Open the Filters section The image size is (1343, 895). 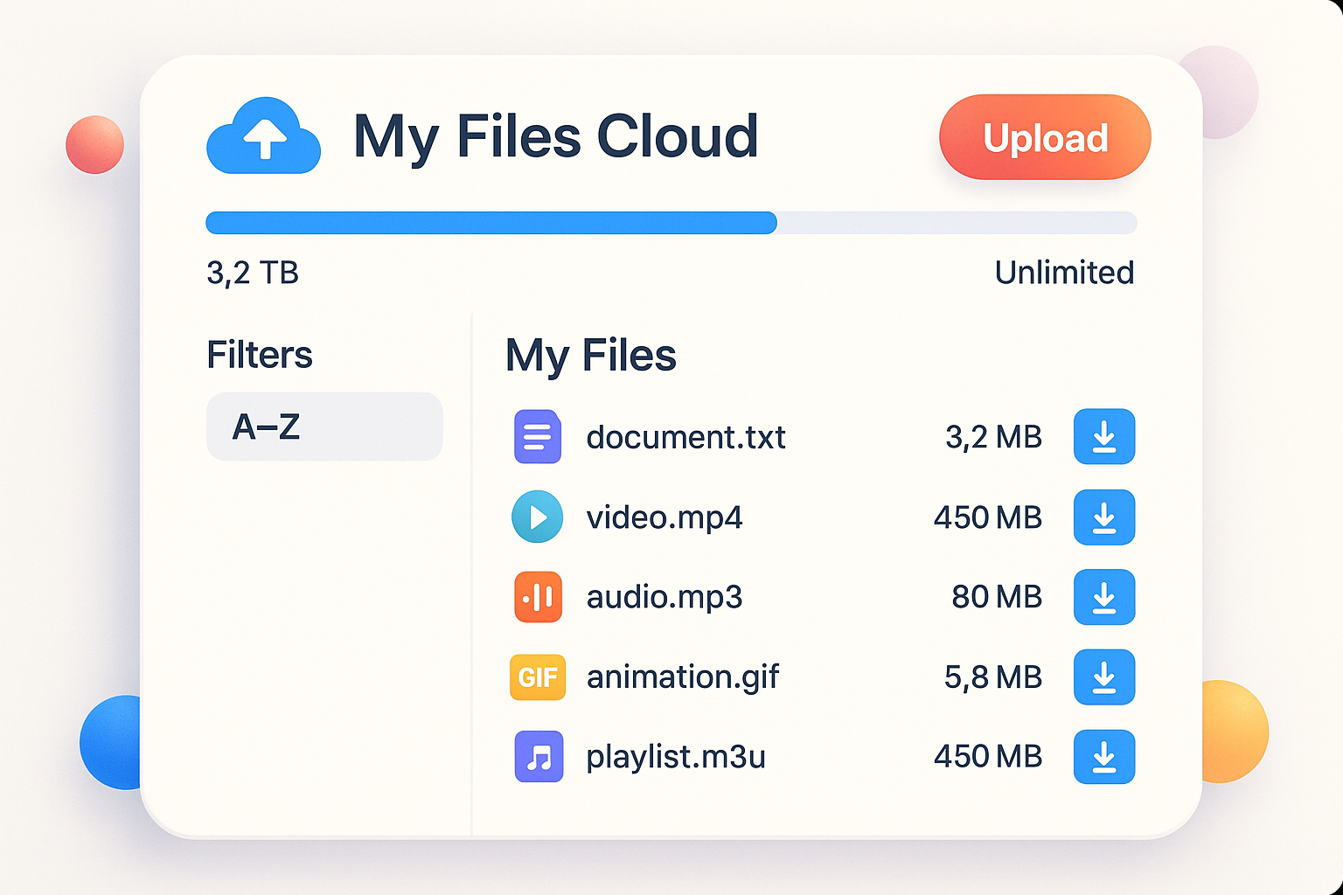click(260, 355)
